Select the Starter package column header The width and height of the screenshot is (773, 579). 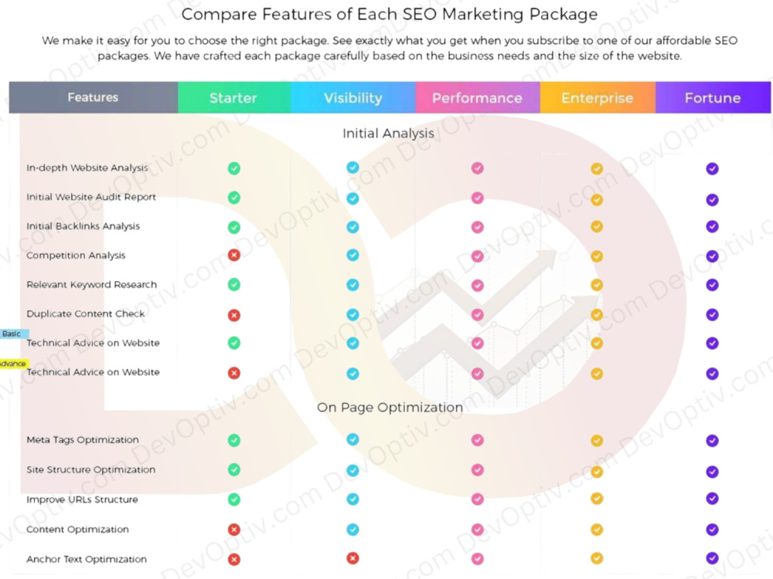pyautogui.click(x=234, y=97)
